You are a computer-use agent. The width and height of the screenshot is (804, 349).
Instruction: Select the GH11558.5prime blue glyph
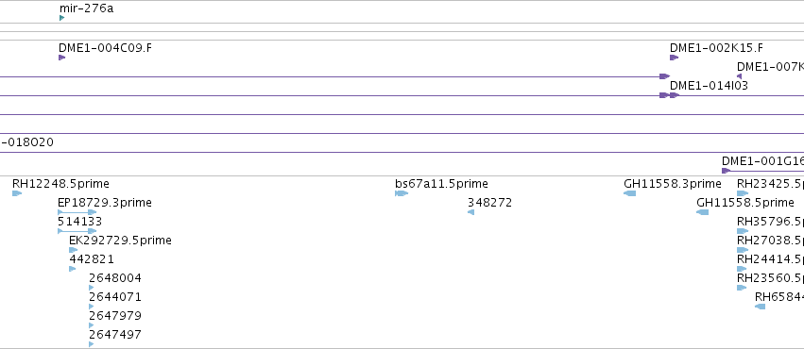tap(703, 212)
